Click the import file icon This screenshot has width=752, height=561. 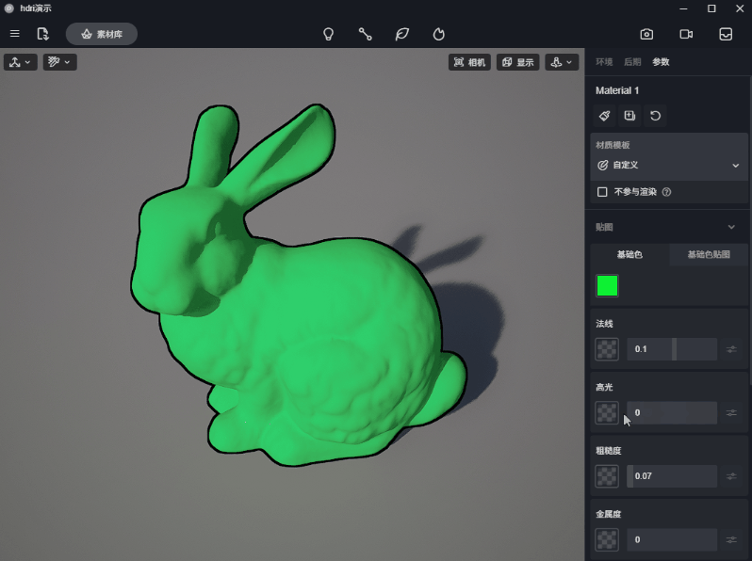coord(42,34)
